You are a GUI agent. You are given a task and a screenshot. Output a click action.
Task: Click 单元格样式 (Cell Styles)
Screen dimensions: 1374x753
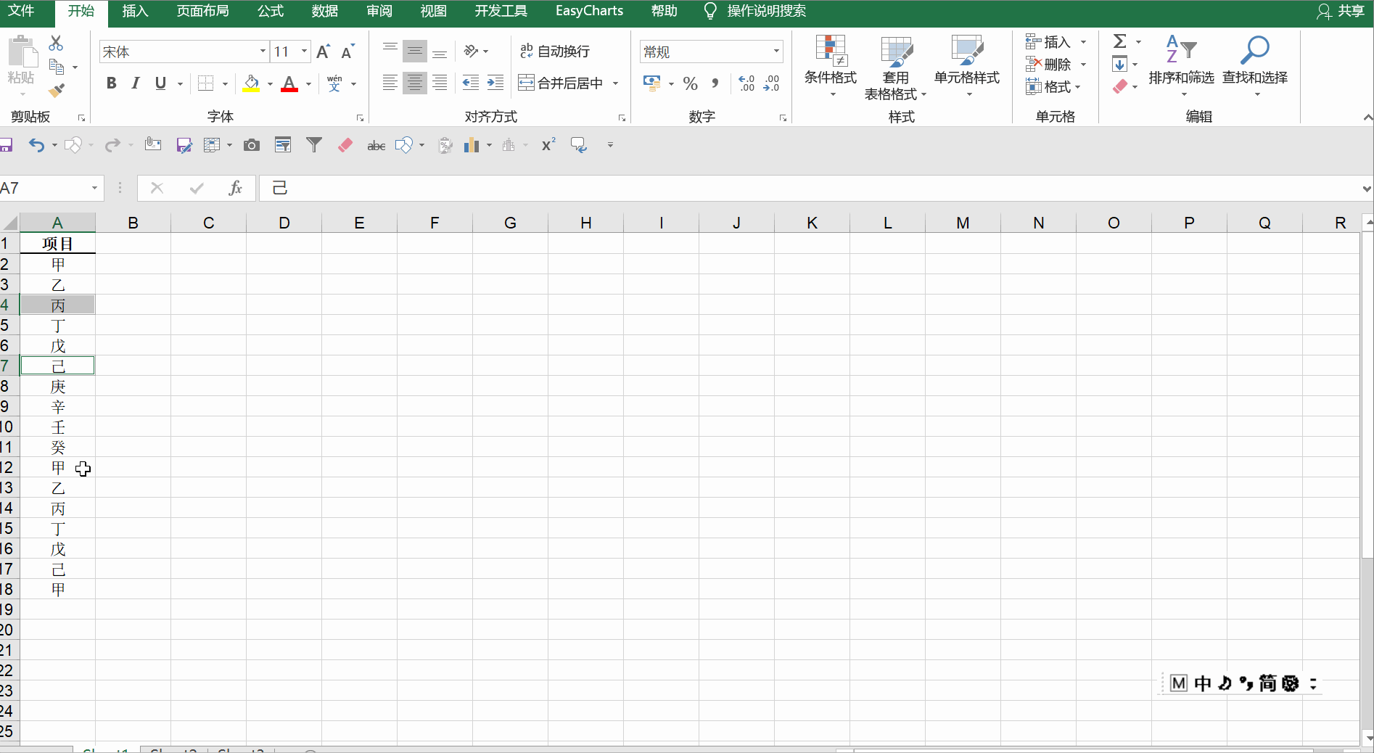point(967,67)
